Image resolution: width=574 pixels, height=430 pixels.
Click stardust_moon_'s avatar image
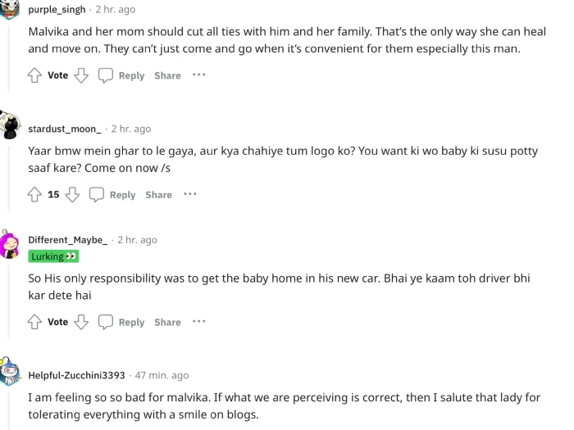(10, 126)
